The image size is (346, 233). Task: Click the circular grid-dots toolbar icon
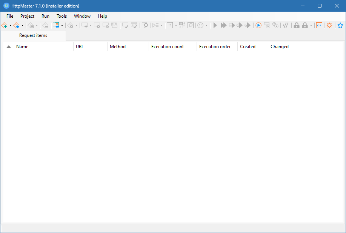200,26
